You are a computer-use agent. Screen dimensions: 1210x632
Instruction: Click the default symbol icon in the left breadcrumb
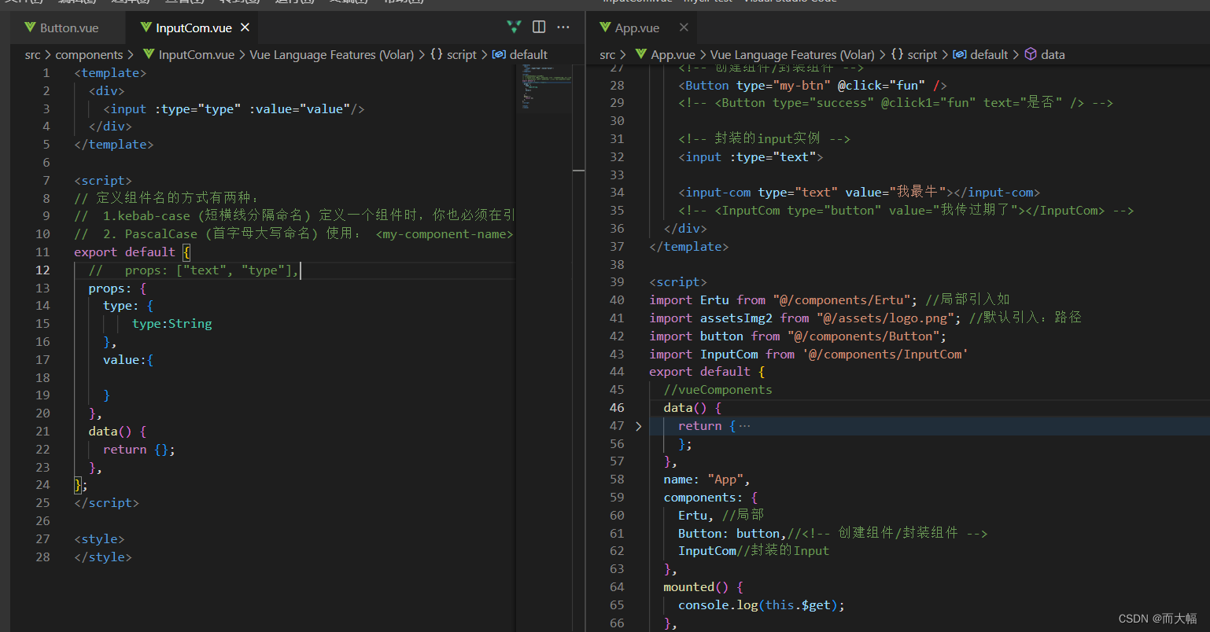pyautogui.click(x=499, y=54)
